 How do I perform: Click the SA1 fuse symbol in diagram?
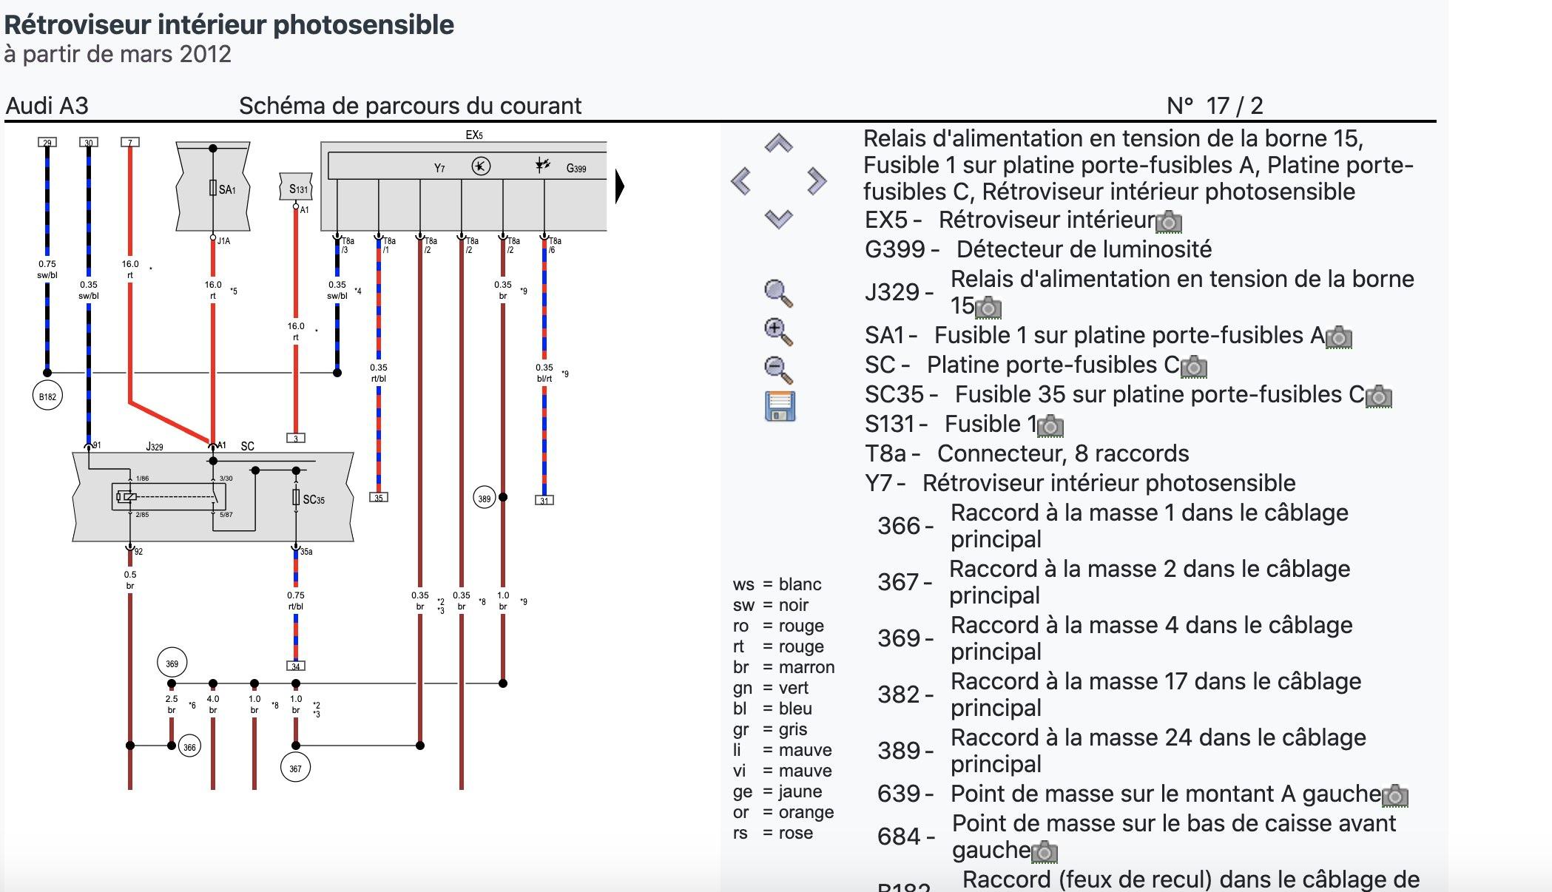pos(213,189)
